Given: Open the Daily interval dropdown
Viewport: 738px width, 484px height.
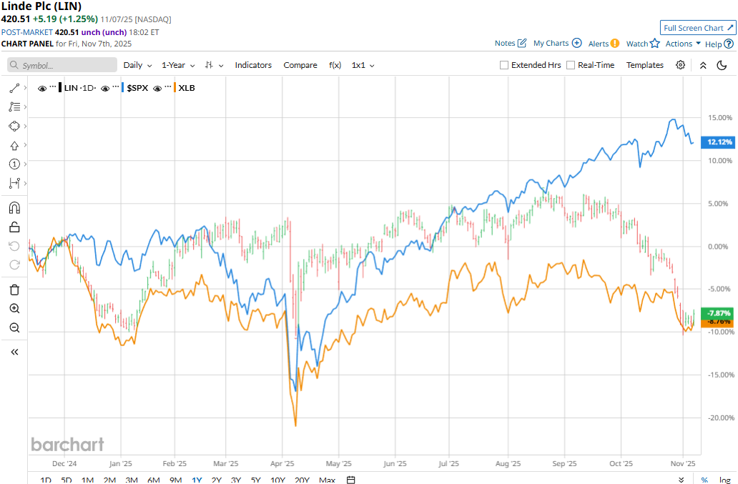Looking at the screenshot, I should click(x=137, y=65).
